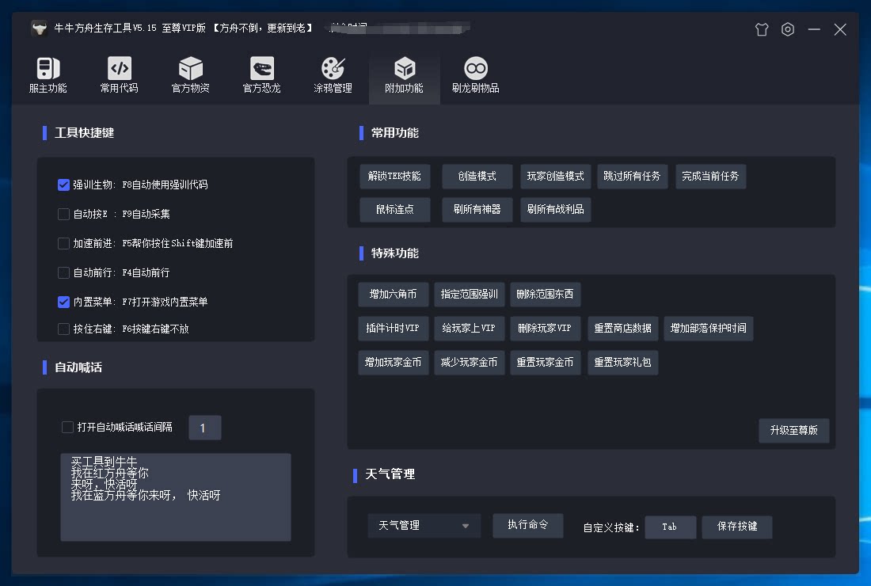Open the settings gear in title bar

(x=787, y=29)
